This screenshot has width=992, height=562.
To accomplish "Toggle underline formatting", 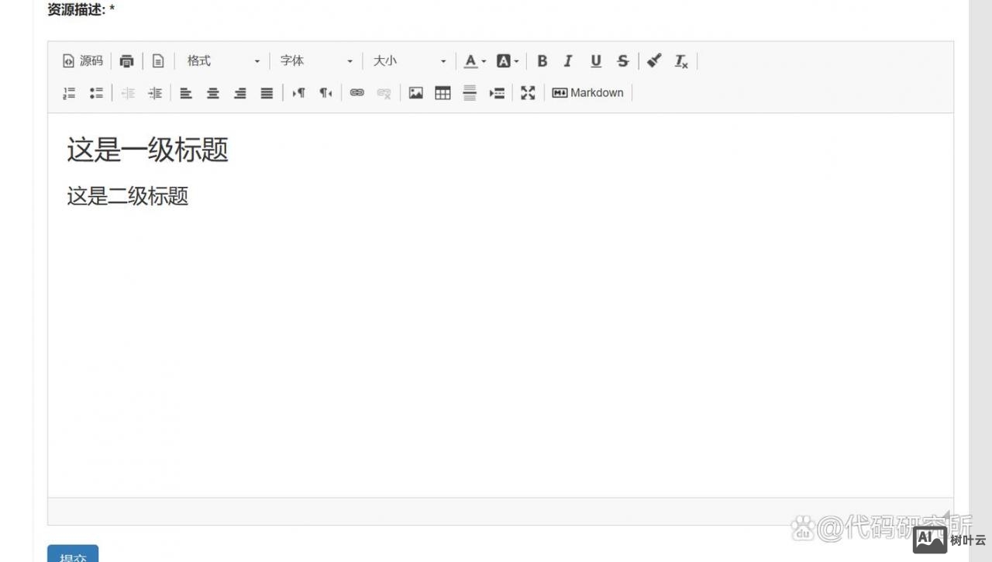I will click(595, 61).
